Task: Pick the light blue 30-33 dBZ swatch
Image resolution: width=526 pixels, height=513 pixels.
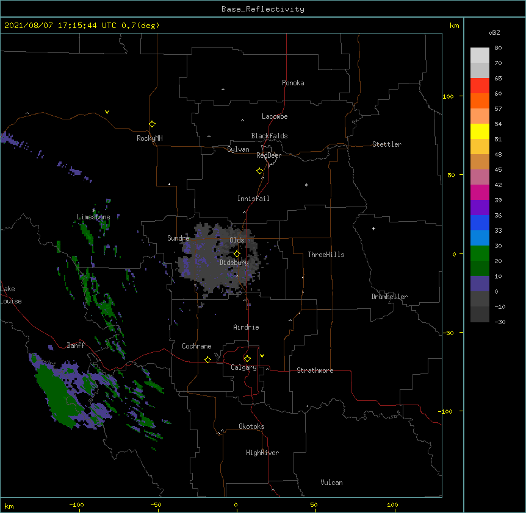Action: (x=480, y=238)
